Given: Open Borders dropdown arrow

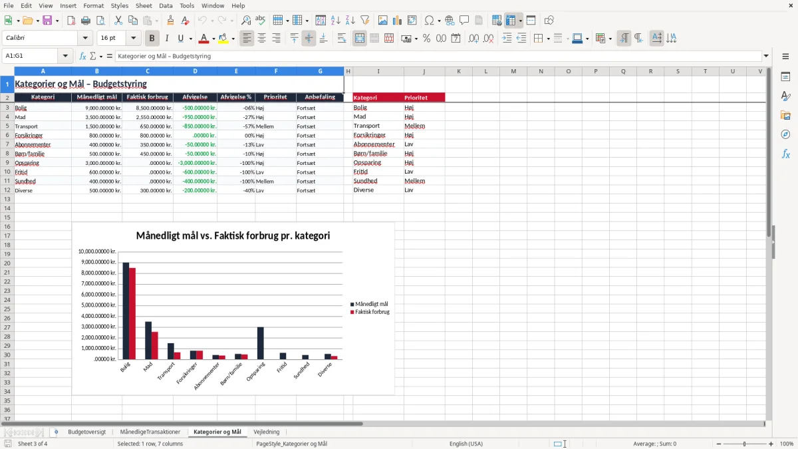Looking at the screenshot, I should (548, 39).
